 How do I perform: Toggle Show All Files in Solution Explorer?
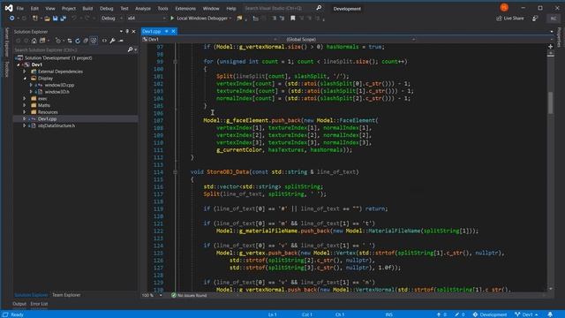tap(94, 41)
